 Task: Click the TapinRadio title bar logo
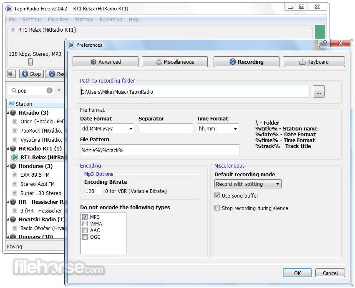pyautogui.click(x=9, y=9)
